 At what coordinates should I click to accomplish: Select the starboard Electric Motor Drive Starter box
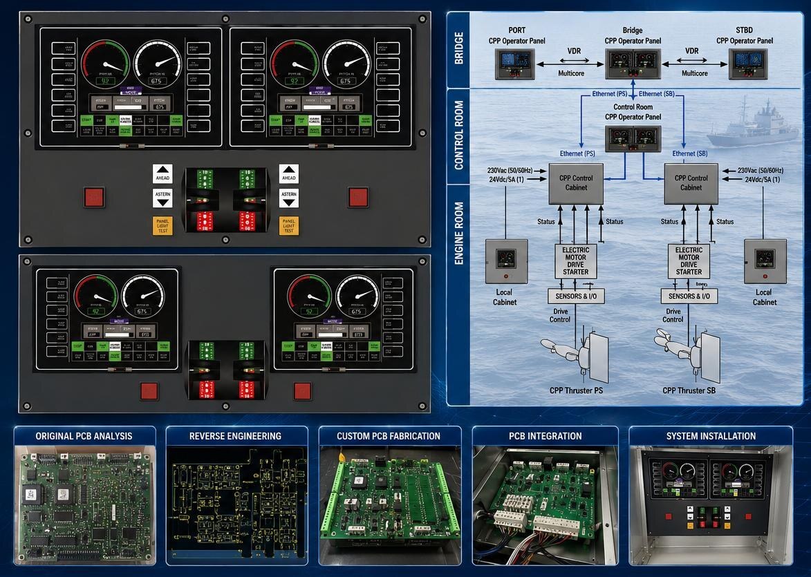[689, 261]
